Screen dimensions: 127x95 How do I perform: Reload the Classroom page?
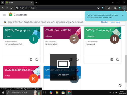(x=12, y=8)
